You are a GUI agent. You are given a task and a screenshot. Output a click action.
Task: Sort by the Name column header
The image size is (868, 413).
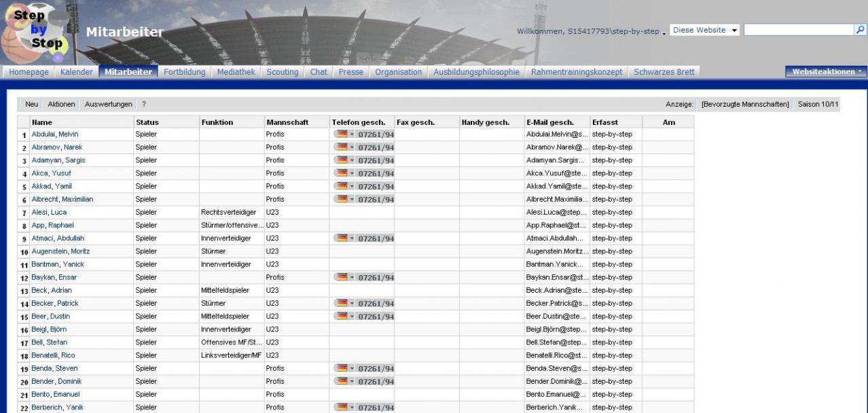coord(41,122)
